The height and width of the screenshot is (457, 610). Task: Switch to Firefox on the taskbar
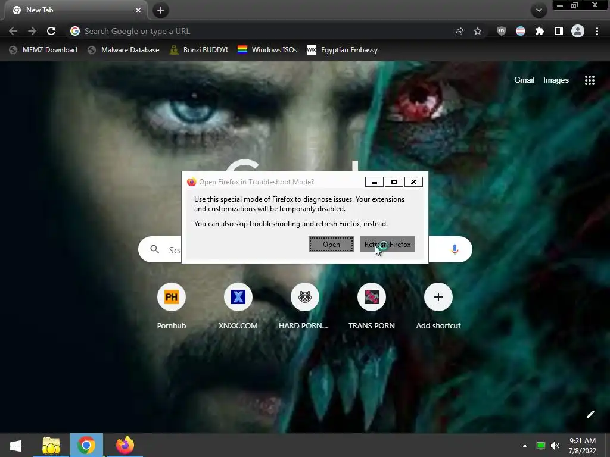point(125,445)
